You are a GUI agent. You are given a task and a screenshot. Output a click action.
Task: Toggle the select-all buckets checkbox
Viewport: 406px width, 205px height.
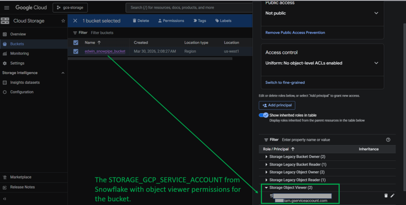(76, 42)
